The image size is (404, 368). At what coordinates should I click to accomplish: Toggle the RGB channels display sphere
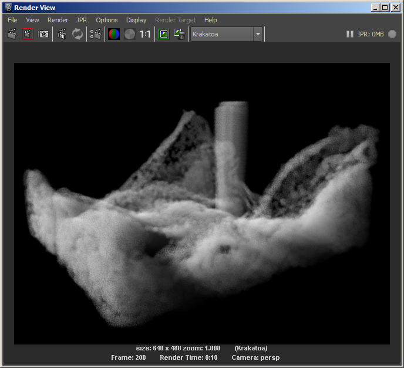click(x=114, y=34)
